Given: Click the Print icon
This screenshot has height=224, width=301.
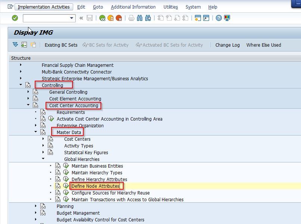Looking at the screenshot, I should click(131, 18).
